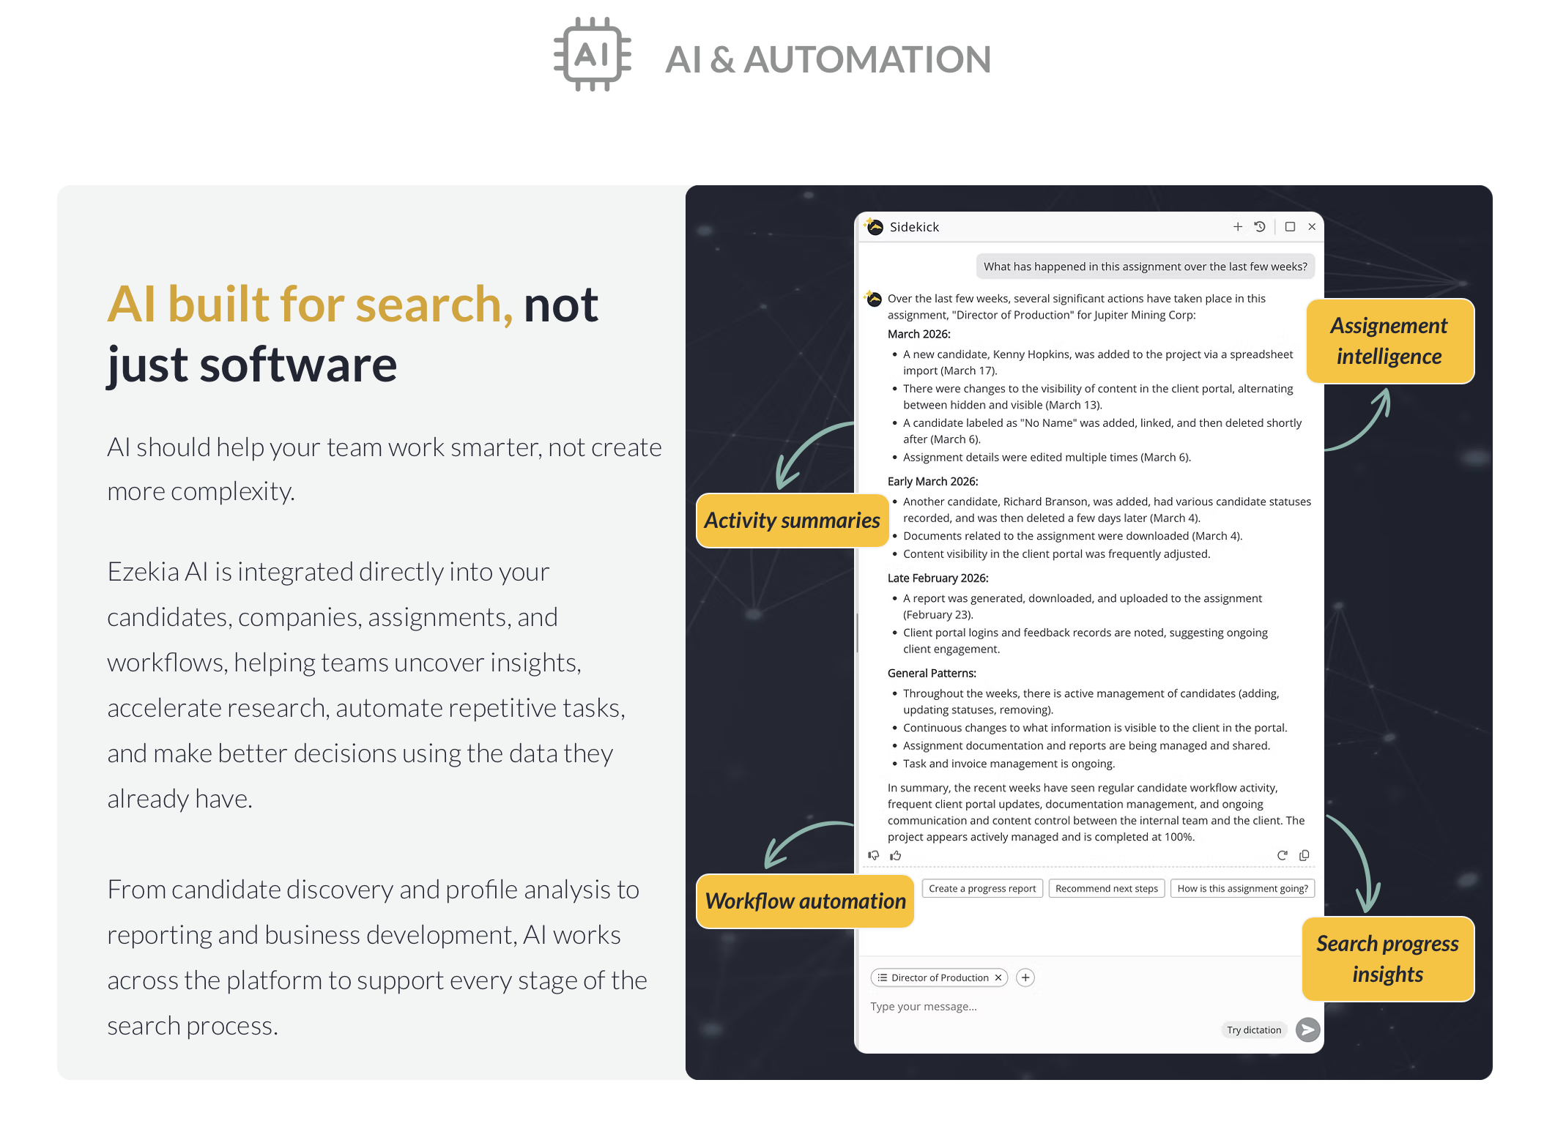The image size is (1555, 1140).
Task: Select the Director of Production context chip
Action: (x=939, y=977)
